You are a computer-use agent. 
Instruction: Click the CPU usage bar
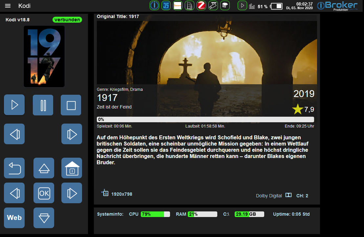[x=155, y=214]
